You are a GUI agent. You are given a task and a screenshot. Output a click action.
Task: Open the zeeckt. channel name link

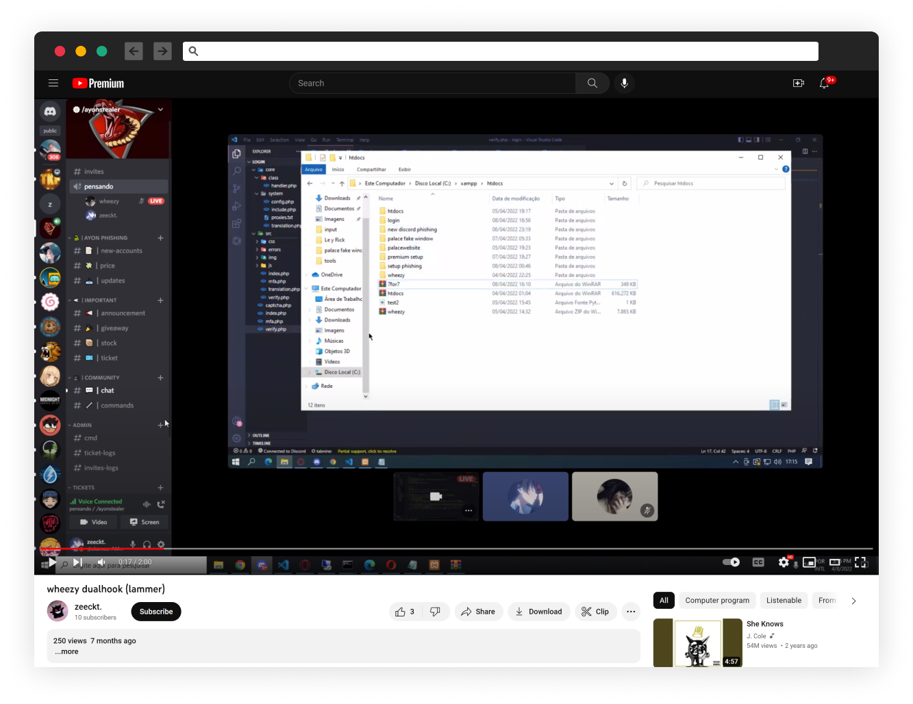point(88,607)
